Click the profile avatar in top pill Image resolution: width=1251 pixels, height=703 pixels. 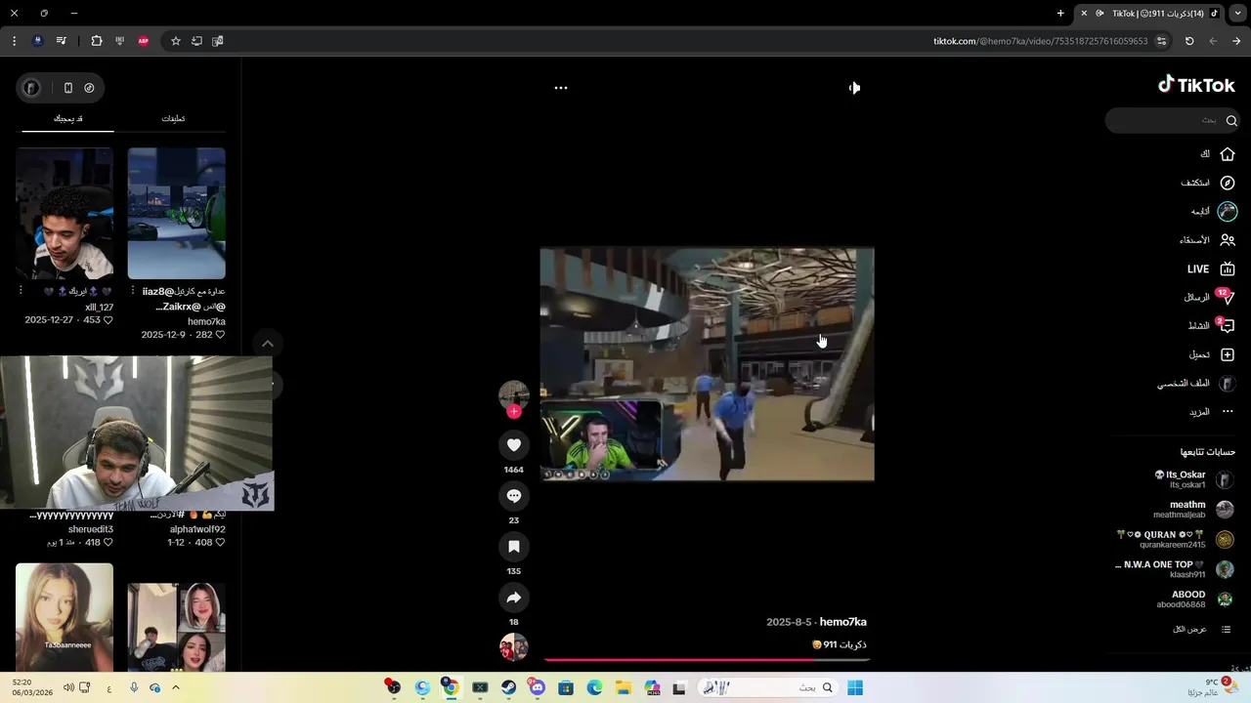click(x=31, y=88)
